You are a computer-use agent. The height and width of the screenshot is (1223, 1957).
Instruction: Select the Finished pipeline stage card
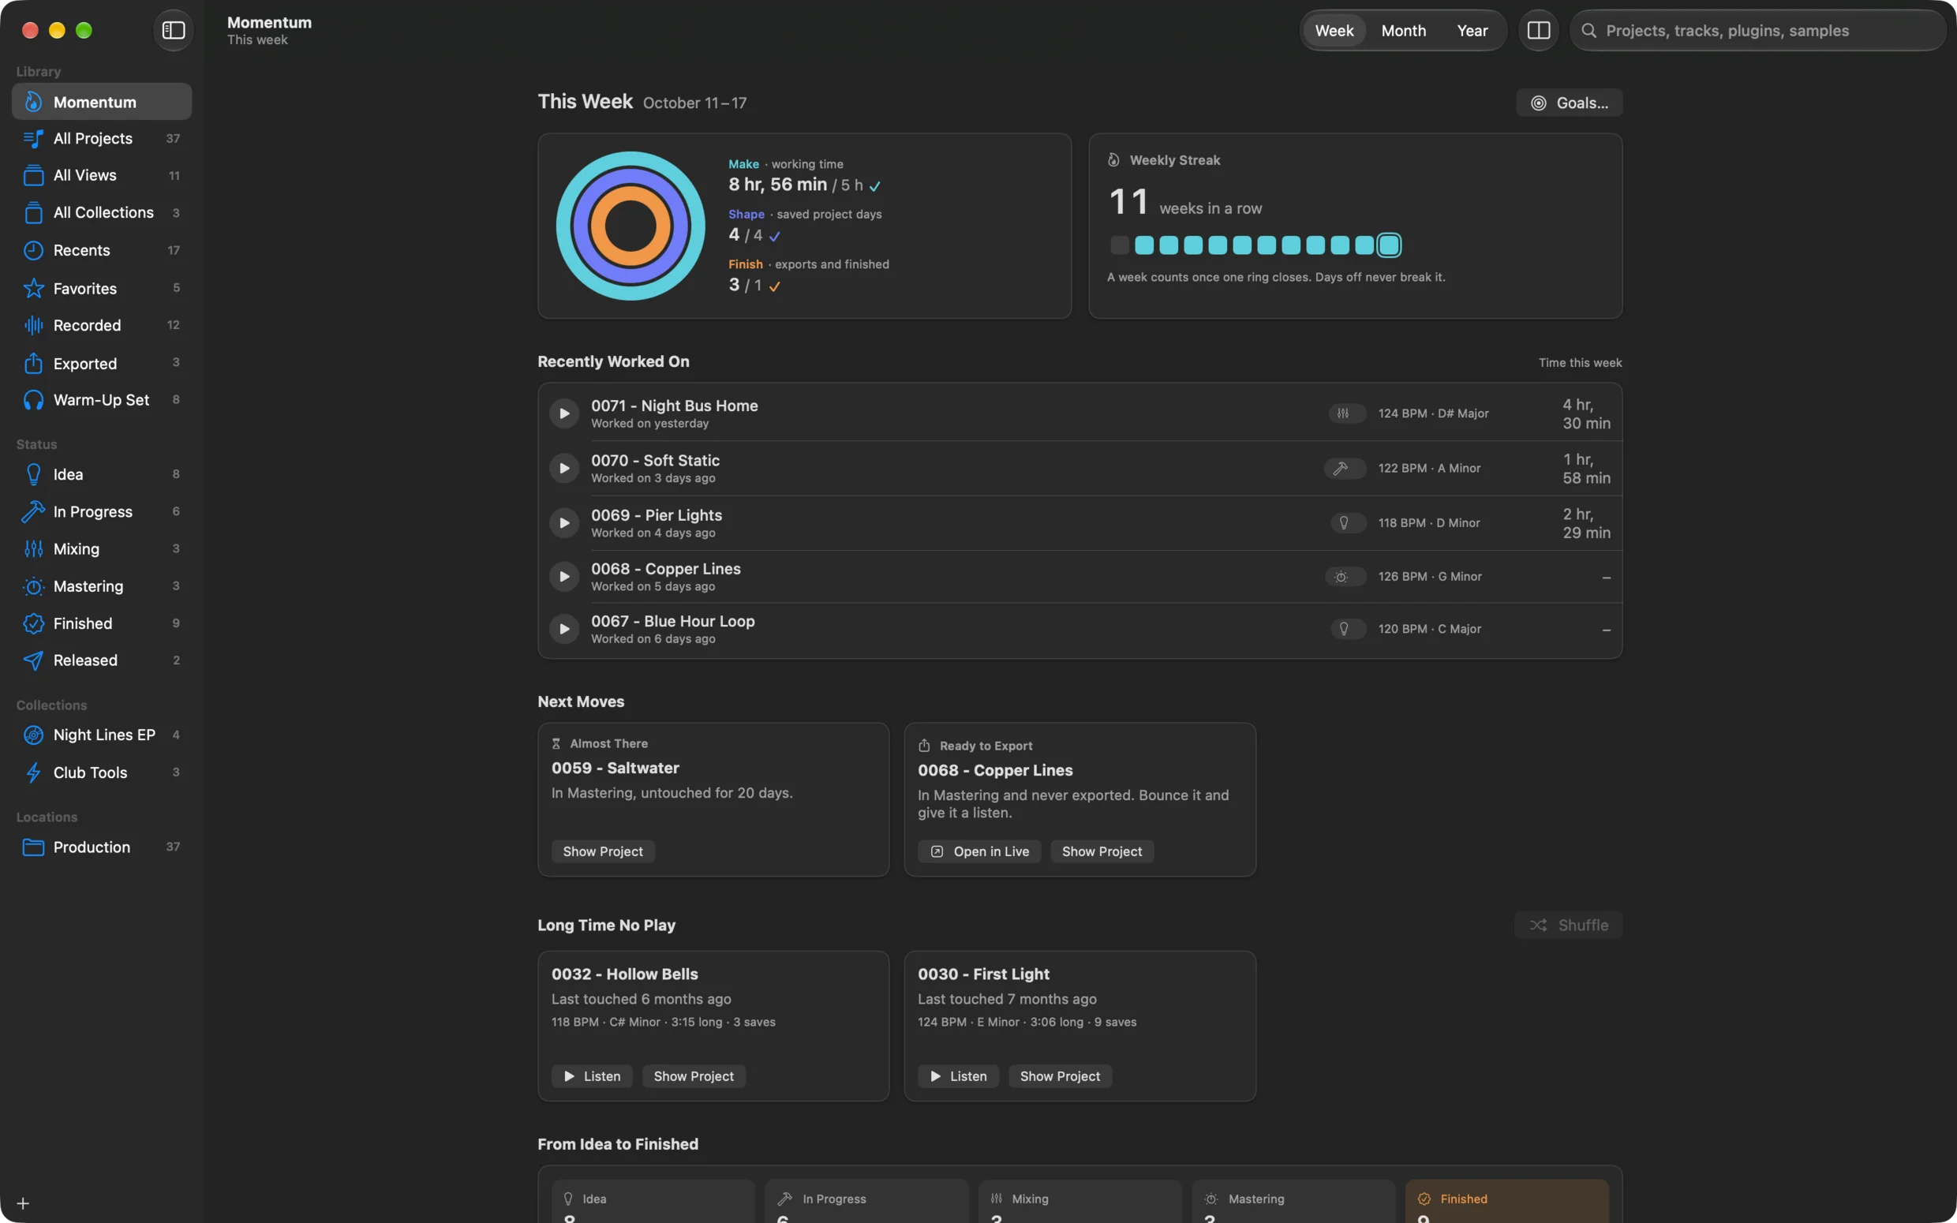pyautogui.click(x=1507, y=1201)
